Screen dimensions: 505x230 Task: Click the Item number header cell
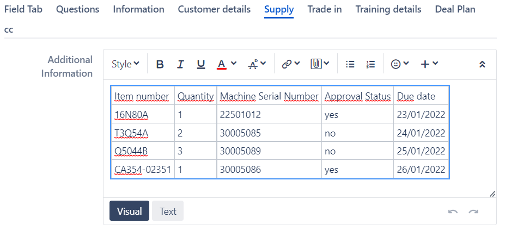click(143, 96)
